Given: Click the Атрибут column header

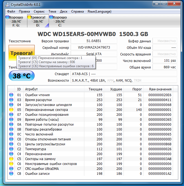Looking at the screenshot, I should click(x=54, y=89).
